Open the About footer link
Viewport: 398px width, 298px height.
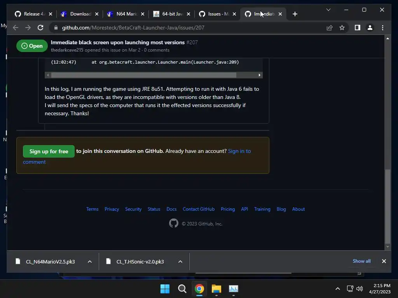pos(298,209)
